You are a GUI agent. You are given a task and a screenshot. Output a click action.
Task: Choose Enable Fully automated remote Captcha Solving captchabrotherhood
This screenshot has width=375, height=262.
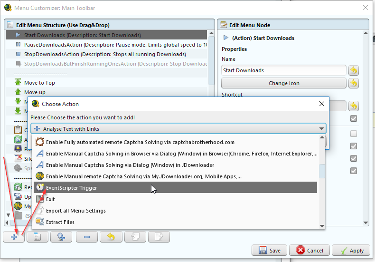point(175,142)
